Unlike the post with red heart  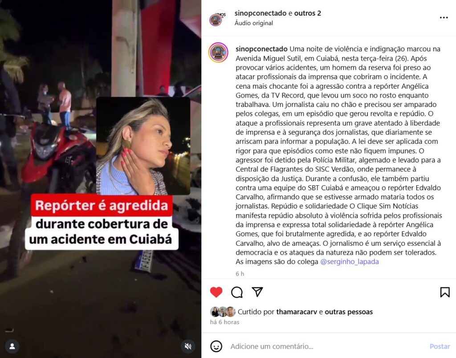coord(216,292)
